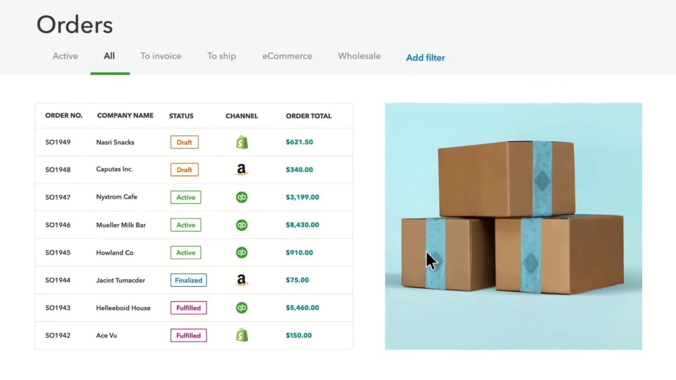Open order number SO1942
Image resolution: width=676 pixels, height=380 pixels.
point(57,335)
